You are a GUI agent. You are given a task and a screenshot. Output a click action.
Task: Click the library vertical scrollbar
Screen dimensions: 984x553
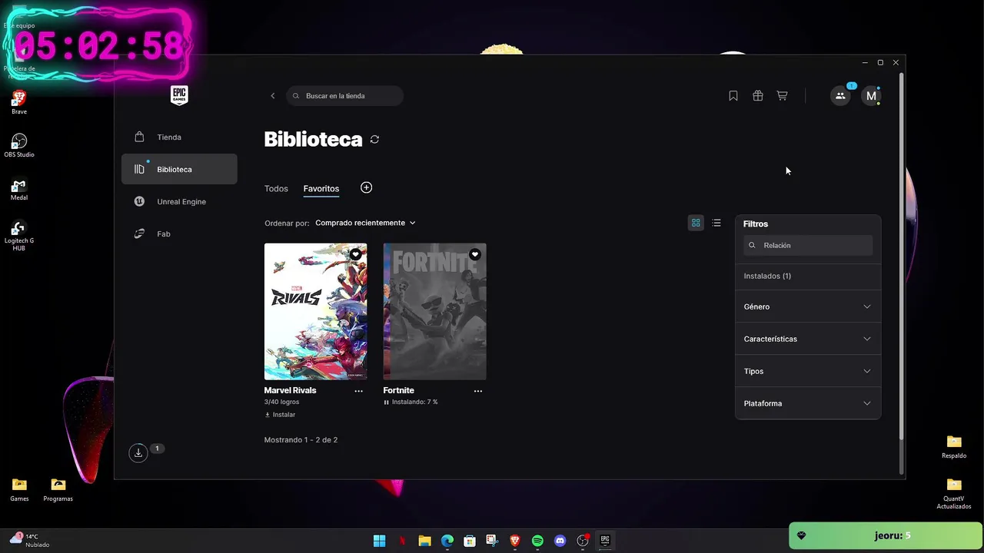tap(902, 257)
